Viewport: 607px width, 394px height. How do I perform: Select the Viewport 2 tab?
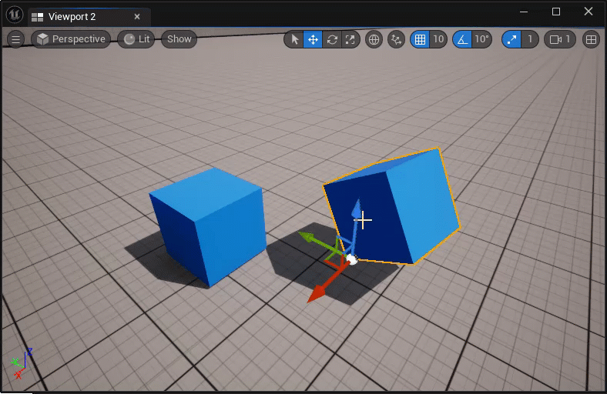72,17
